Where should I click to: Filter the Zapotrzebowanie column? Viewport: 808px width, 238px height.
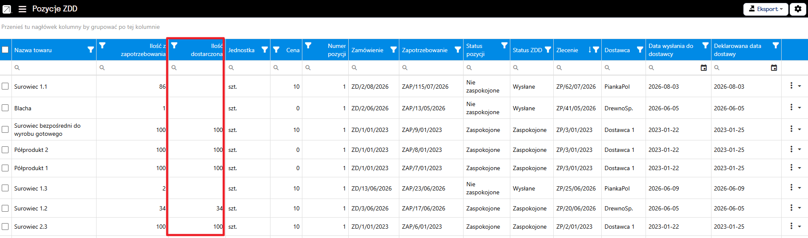[458, 50]
